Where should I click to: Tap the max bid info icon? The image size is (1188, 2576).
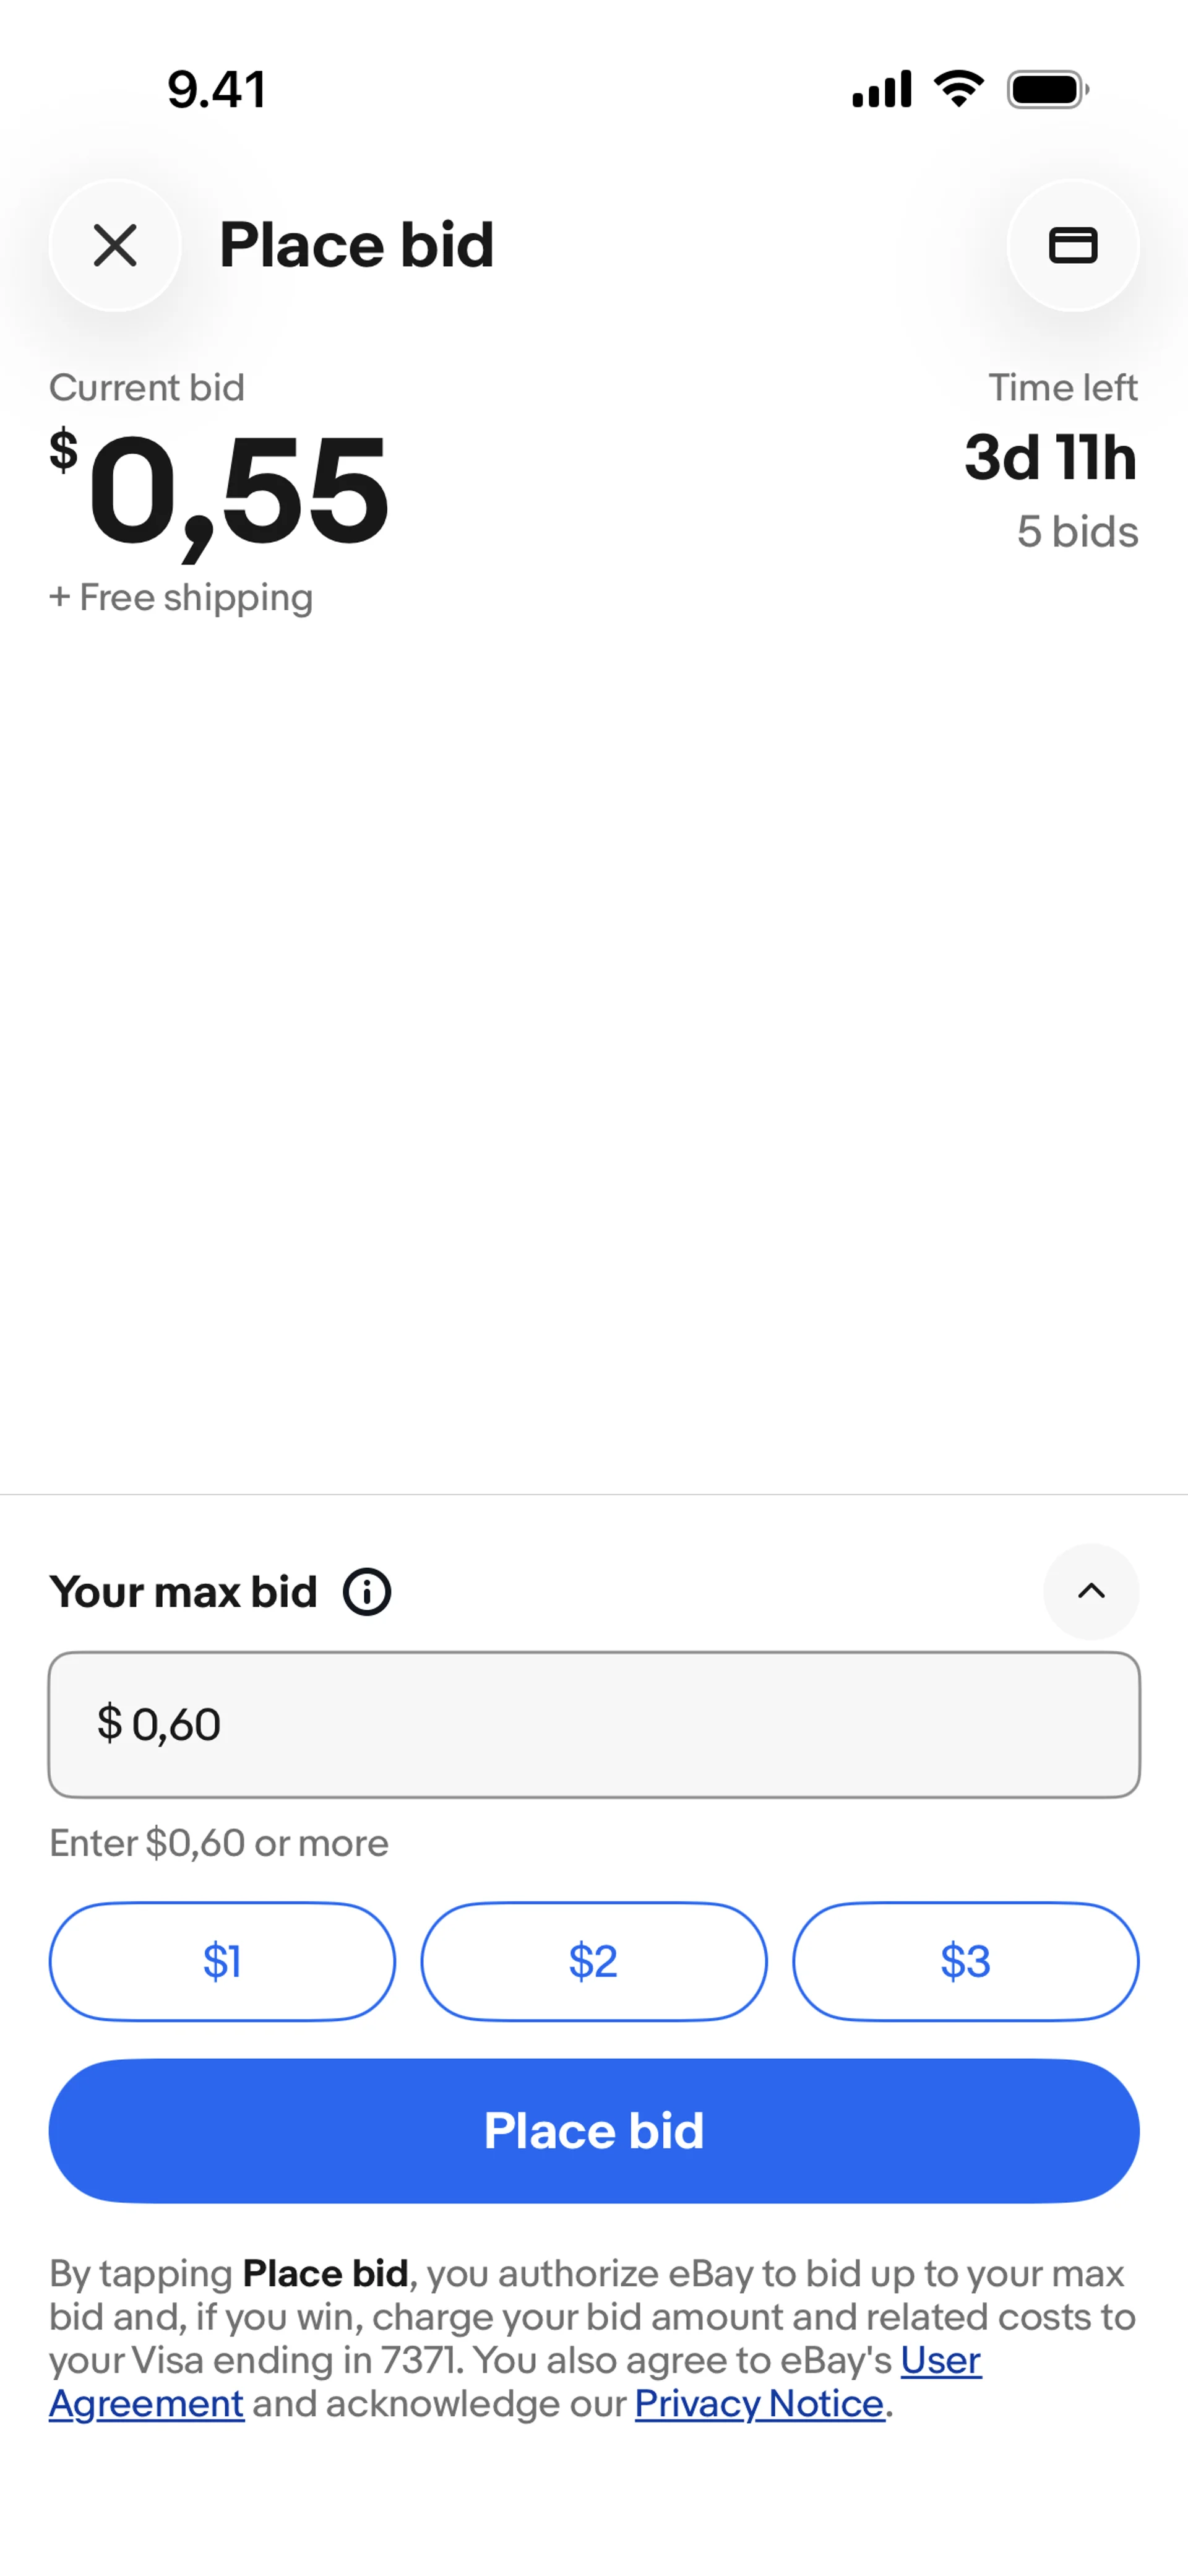(x=367, y=1591)
